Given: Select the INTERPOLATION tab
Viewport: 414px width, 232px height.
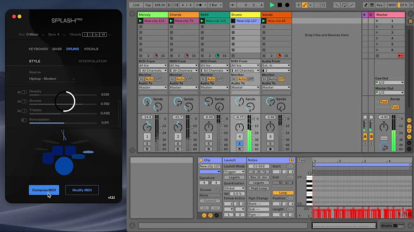Looking at the screenshot, I should 93,61.
